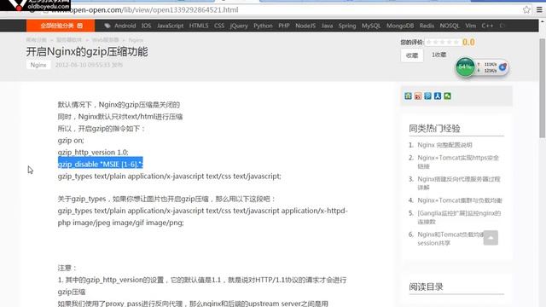Click the first green share icon
The width and height of the screenshot is (546, 307).
408,96
